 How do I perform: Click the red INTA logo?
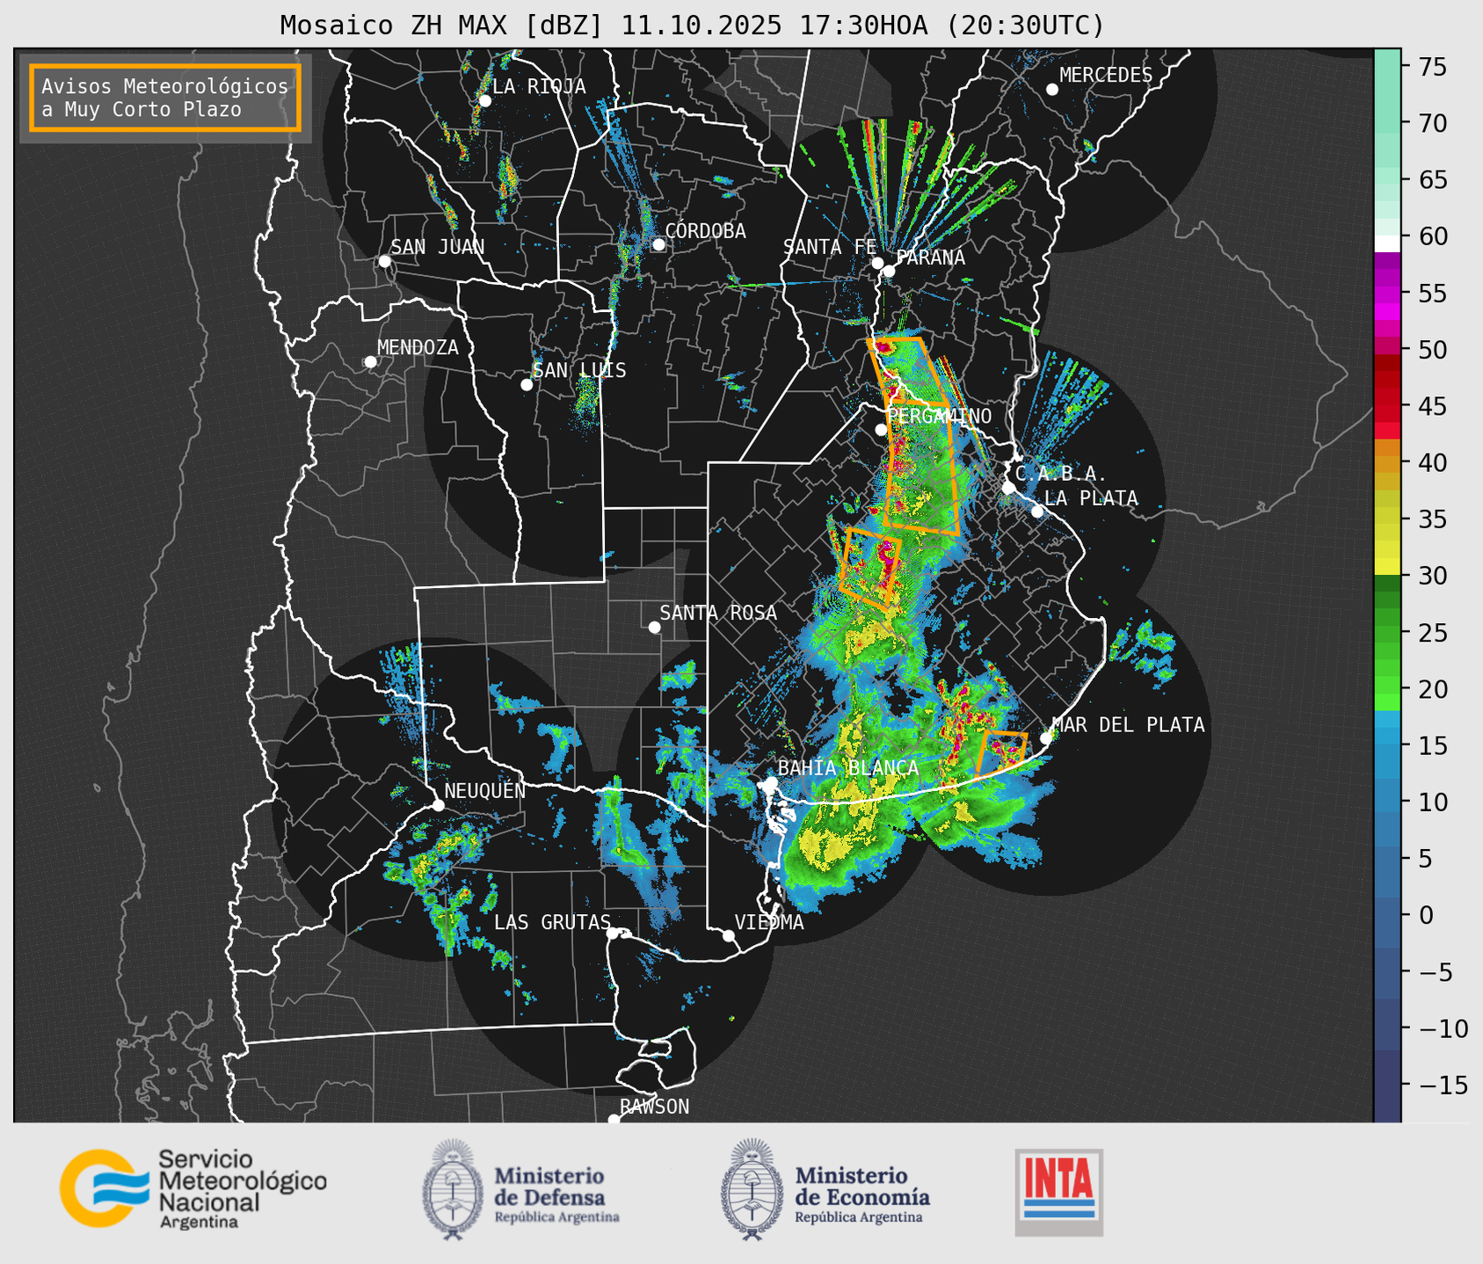[x=1058, y=1192]
